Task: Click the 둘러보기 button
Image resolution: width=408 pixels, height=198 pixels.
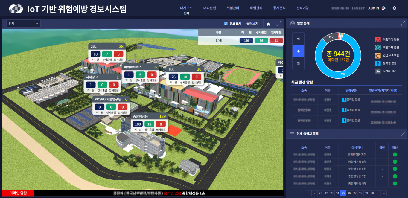Action: pyautogui.click(x=252, y=24)
